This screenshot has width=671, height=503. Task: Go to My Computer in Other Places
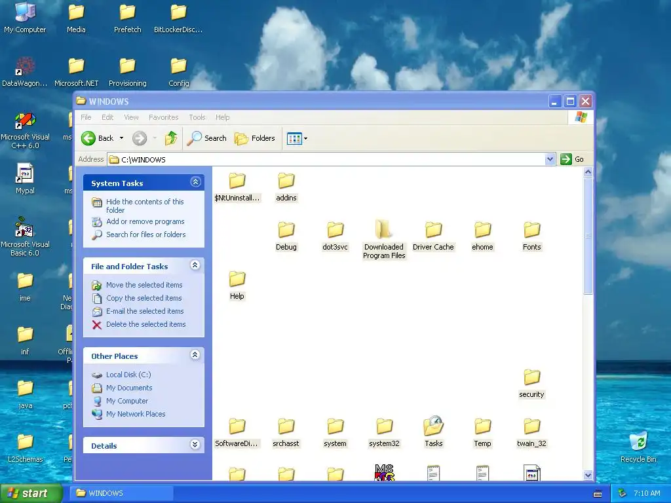coord(127,401)
